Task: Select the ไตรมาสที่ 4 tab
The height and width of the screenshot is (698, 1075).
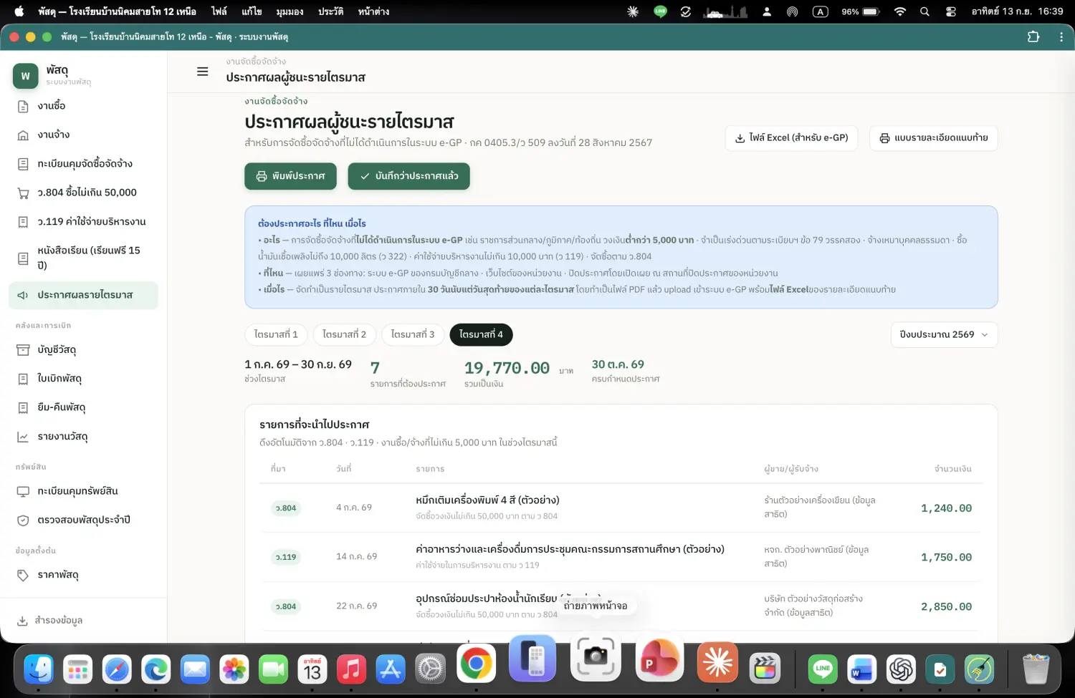Action: click(481, 335)
